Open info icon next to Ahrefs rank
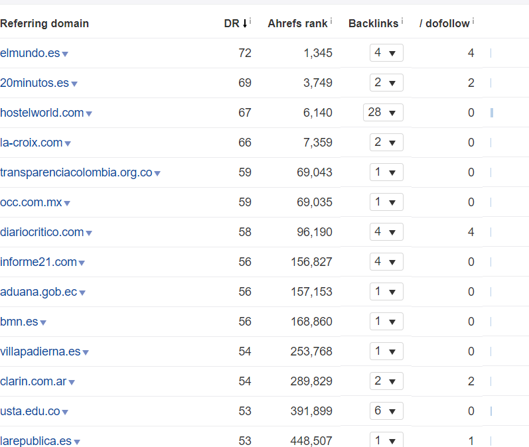 (x=331, y=21)
